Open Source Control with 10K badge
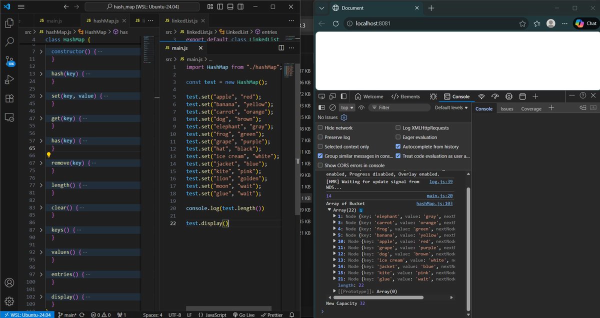The image size is (600, 318). [x=9, y=61]
